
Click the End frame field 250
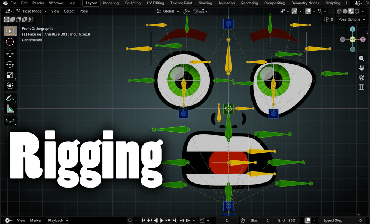[x=287, y=220]
